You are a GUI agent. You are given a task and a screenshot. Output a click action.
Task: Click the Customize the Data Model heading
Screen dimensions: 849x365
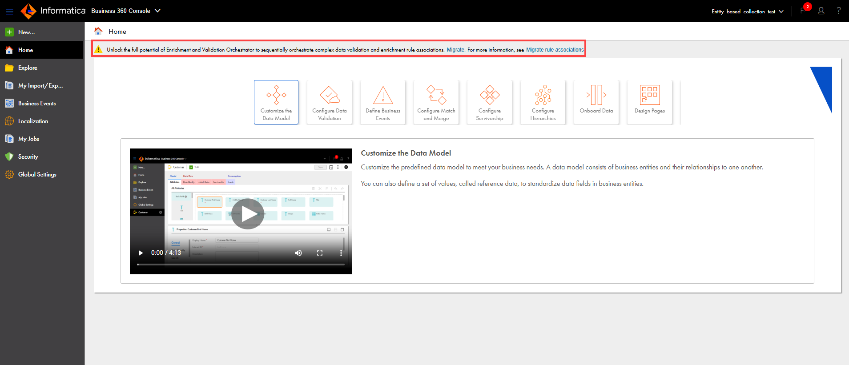(406, 153)
